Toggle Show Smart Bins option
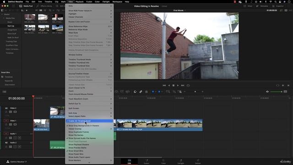 click(89, 151)
